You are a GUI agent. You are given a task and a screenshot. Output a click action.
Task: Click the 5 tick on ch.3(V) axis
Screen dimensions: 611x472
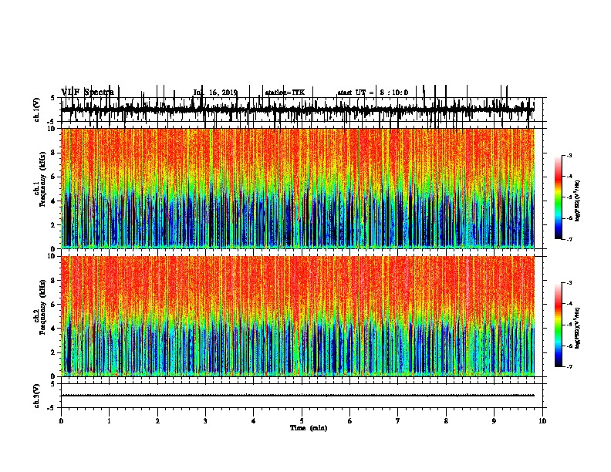(x=53, y=384)
